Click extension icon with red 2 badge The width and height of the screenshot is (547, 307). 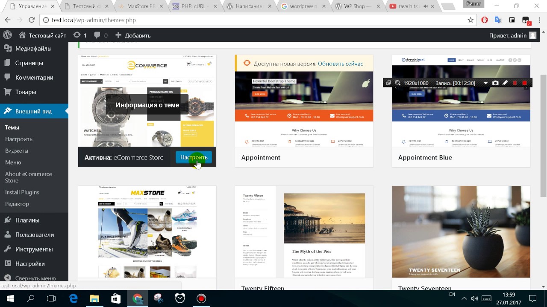(526, 20)
